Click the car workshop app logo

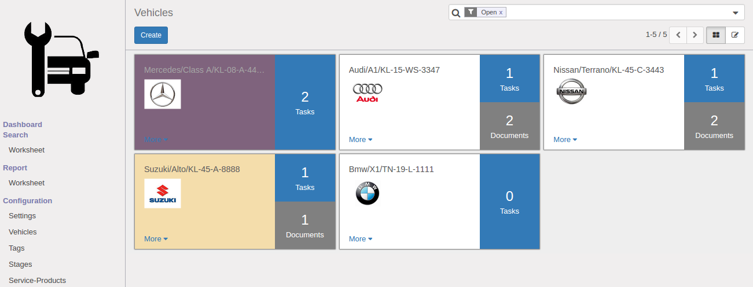pyautogui.click(x=61, y=59)
